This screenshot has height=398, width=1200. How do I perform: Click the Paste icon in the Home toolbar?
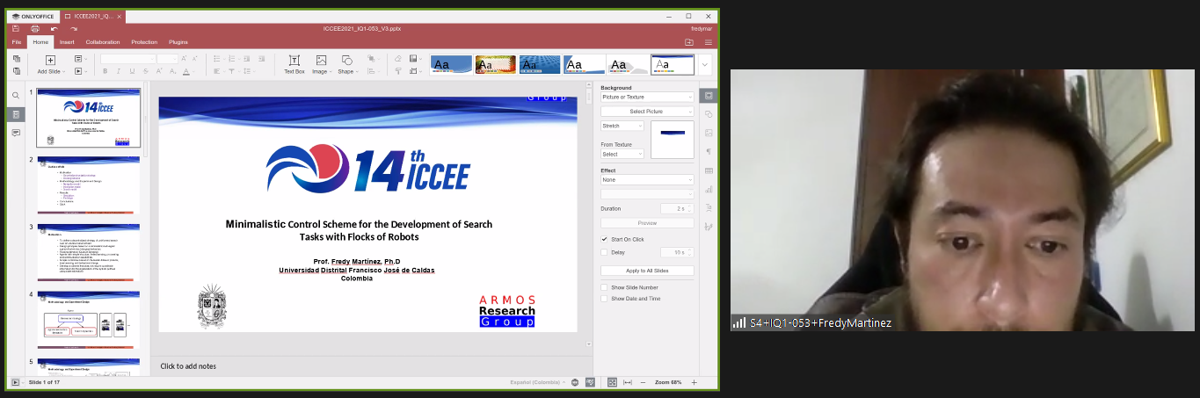[x=16, y=71]
